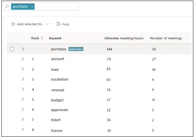Click the Find button label

pyautogui.click(x=66, y=24)
